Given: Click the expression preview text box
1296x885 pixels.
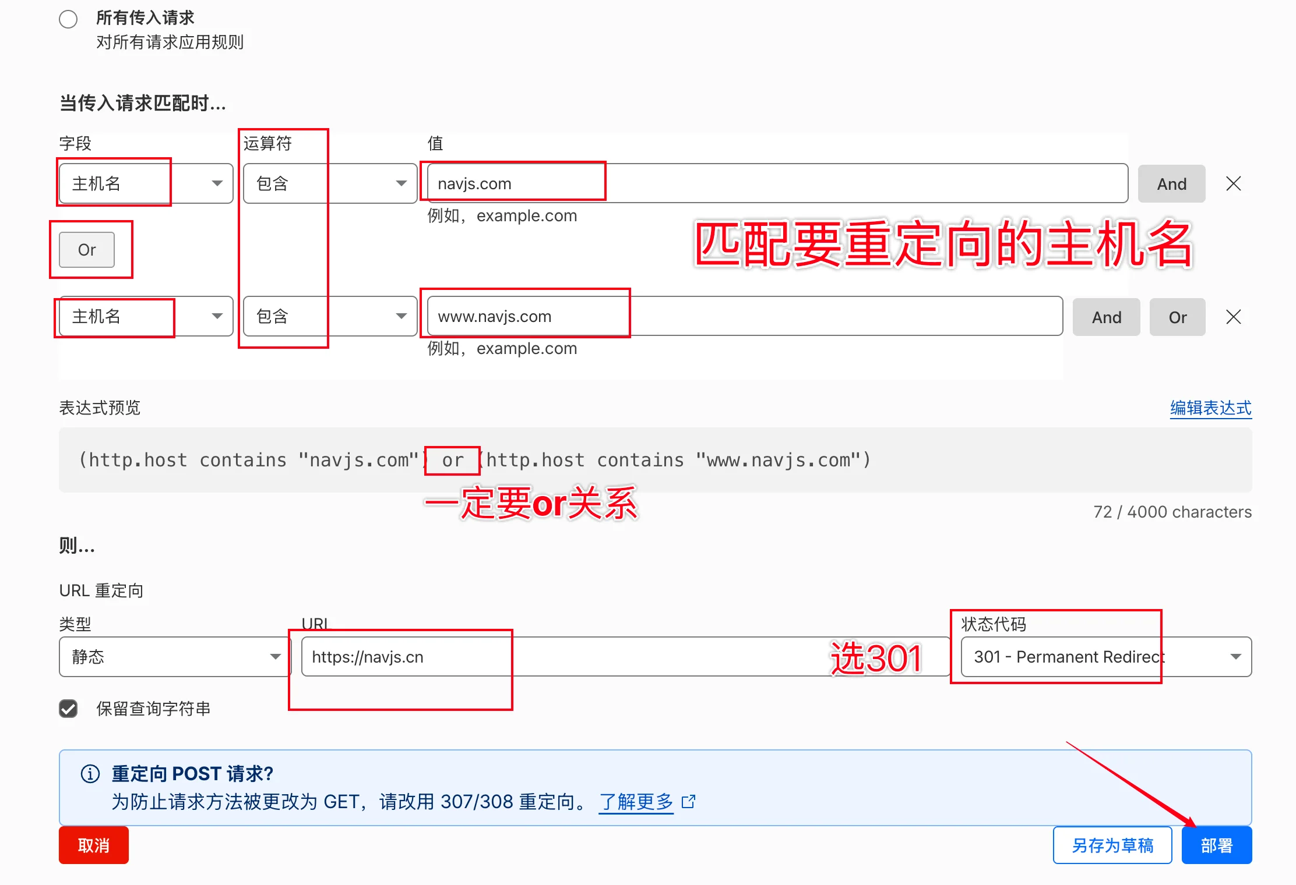Looking at the screenshot, I should (655, 460).
